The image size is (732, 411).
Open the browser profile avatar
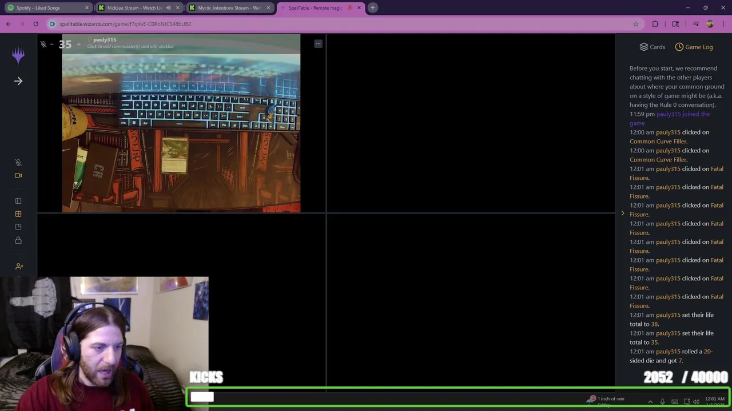click(x=710, y=24)
